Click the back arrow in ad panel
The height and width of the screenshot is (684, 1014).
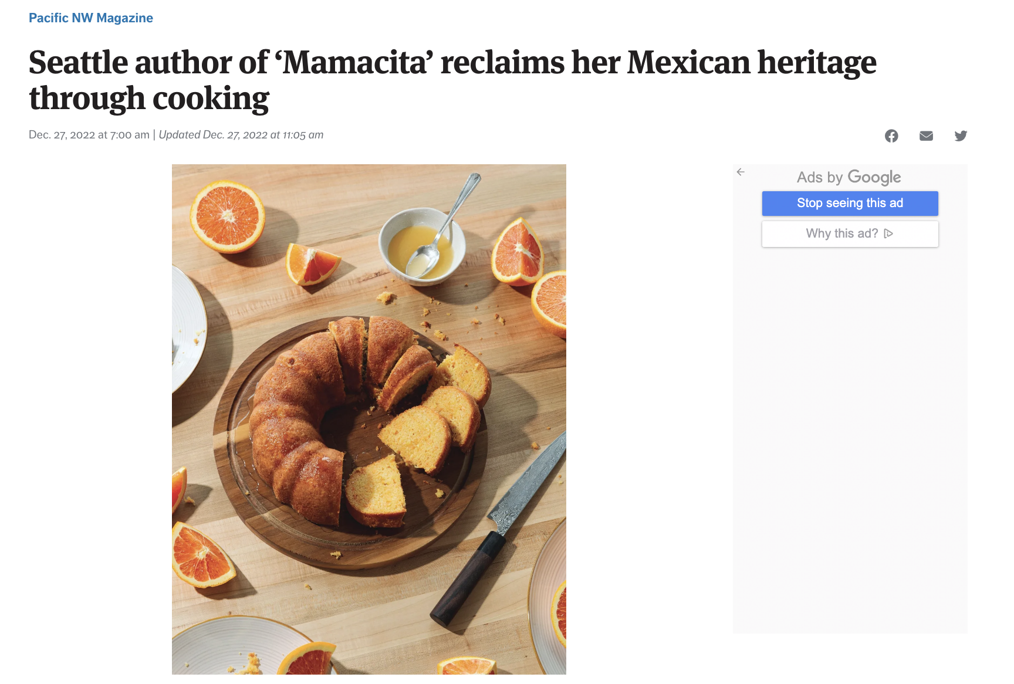(x=741, y=172)
